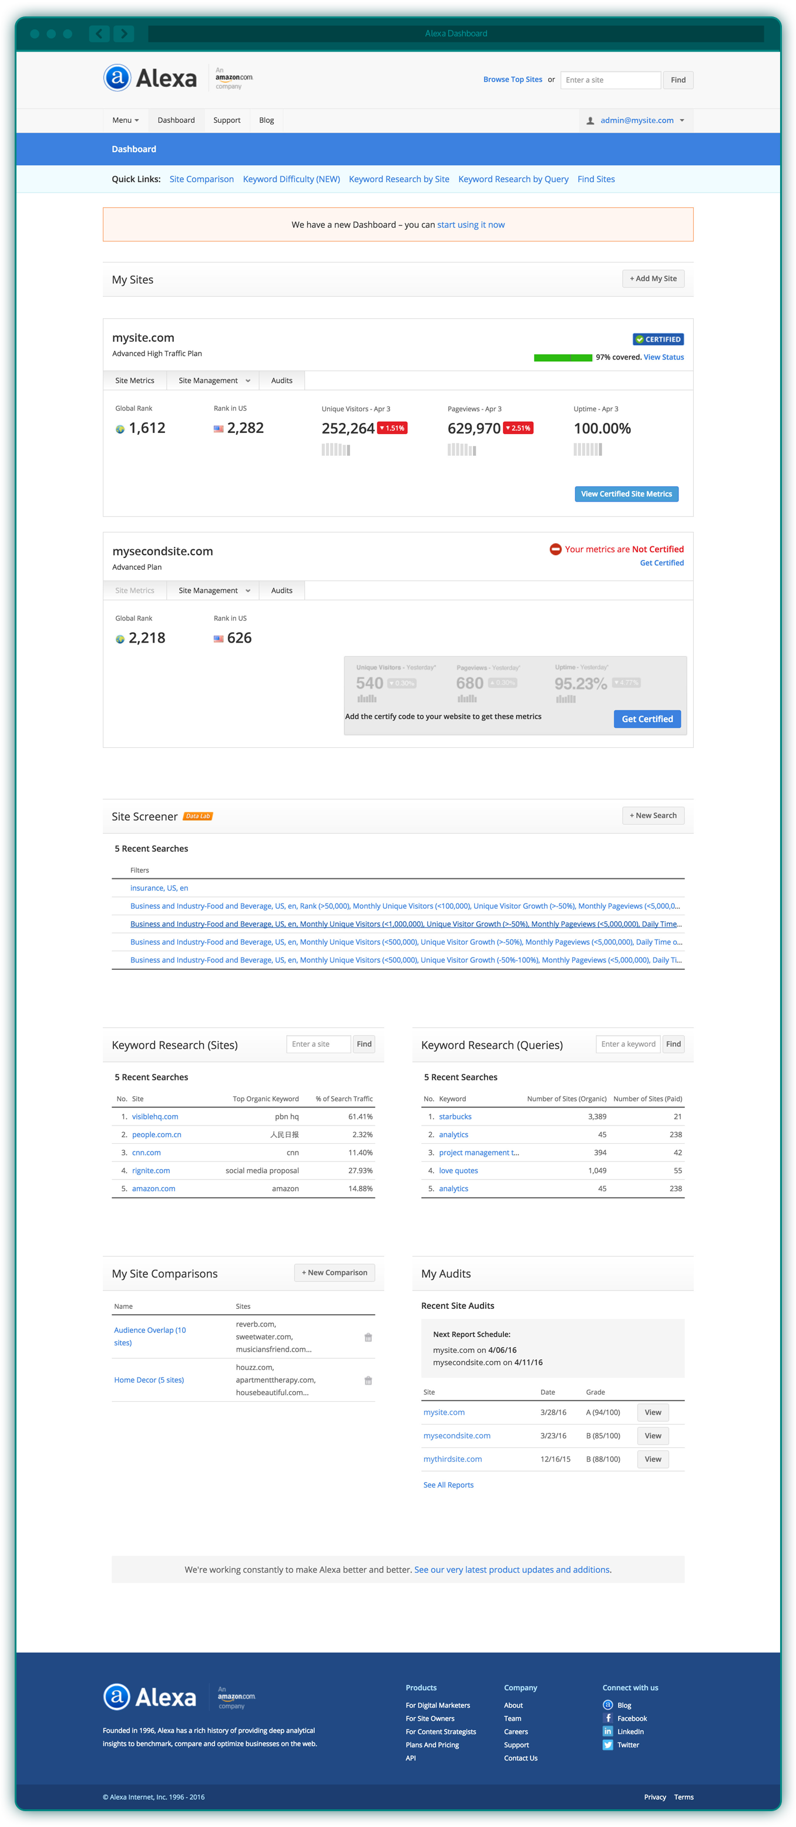This screenshot has height=1827, width=796.
Task: View the mythirdsite.com audit report
Action: pos(653,1460)
